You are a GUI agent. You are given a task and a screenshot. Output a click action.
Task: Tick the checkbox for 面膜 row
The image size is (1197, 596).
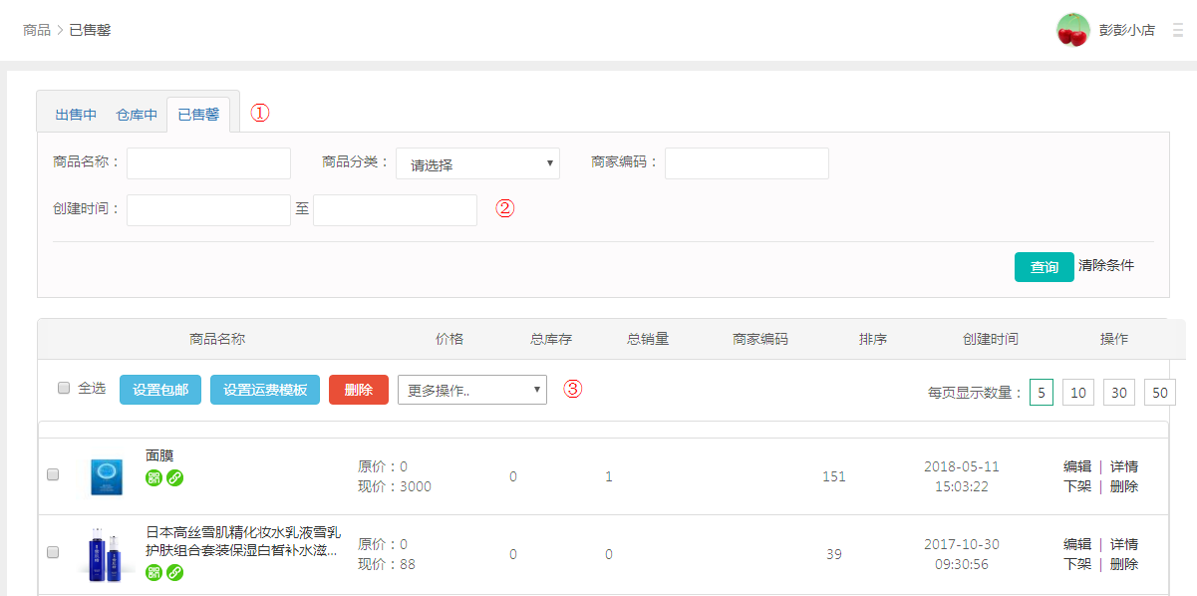pyautogui.click(x=54, y=475)
